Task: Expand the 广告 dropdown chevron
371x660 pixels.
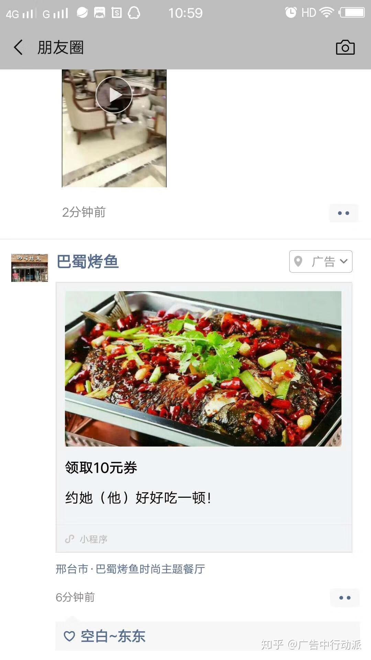Action: 344,261
